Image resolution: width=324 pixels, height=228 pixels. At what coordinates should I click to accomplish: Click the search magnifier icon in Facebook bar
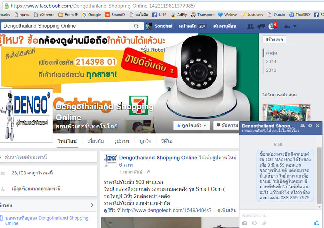136,26
